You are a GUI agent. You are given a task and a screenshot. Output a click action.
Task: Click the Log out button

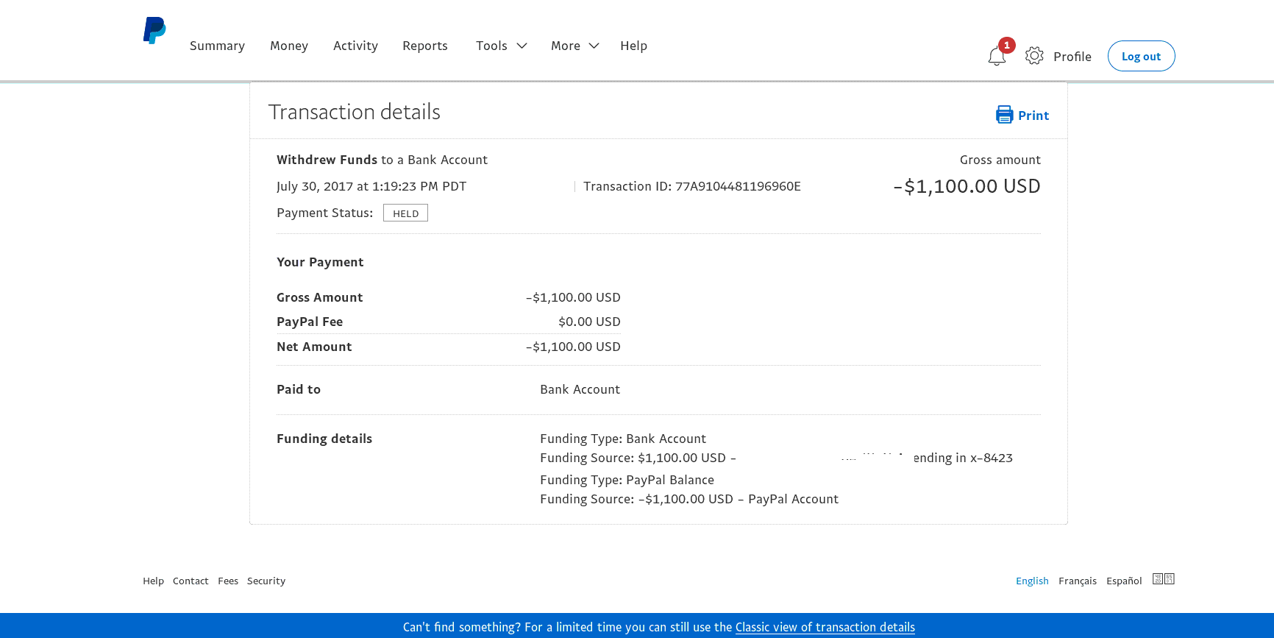pyautogui.click(x=1141, y=56)
